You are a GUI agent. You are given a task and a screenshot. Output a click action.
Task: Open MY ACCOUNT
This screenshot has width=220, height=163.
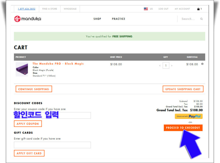(182, 9)
